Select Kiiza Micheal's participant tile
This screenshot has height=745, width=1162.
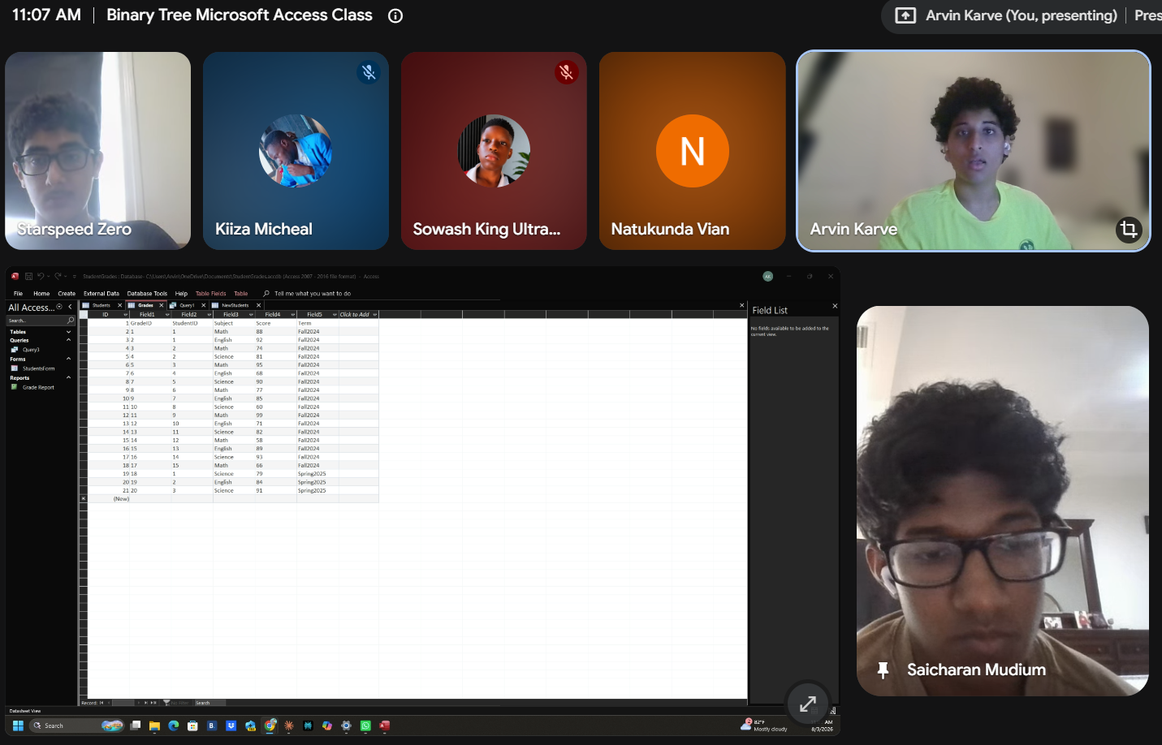(x=296, y=151)
